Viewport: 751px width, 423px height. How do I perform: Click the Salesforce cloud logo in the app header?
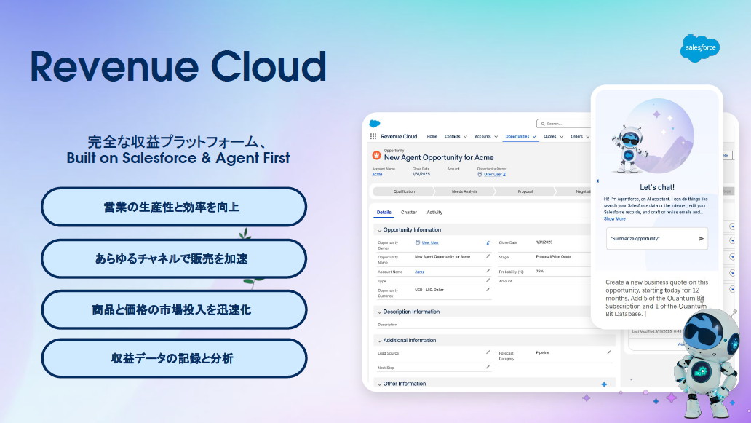375,124
